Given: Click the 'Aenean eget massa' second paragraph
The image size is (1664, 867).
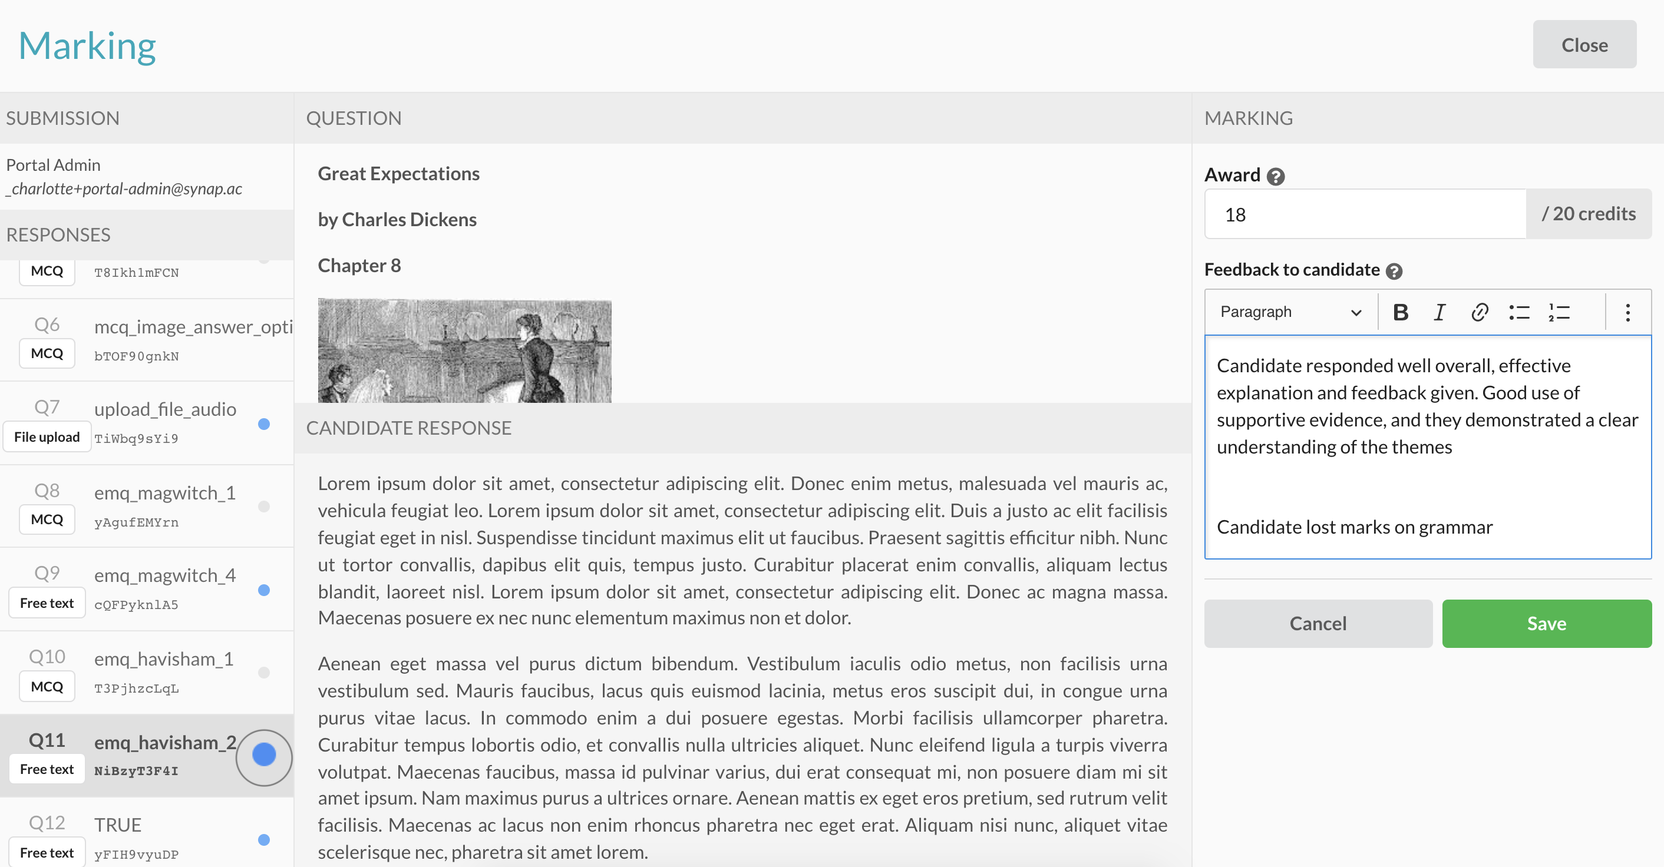Looking at the screenshot, I should [x=742, y=758].
